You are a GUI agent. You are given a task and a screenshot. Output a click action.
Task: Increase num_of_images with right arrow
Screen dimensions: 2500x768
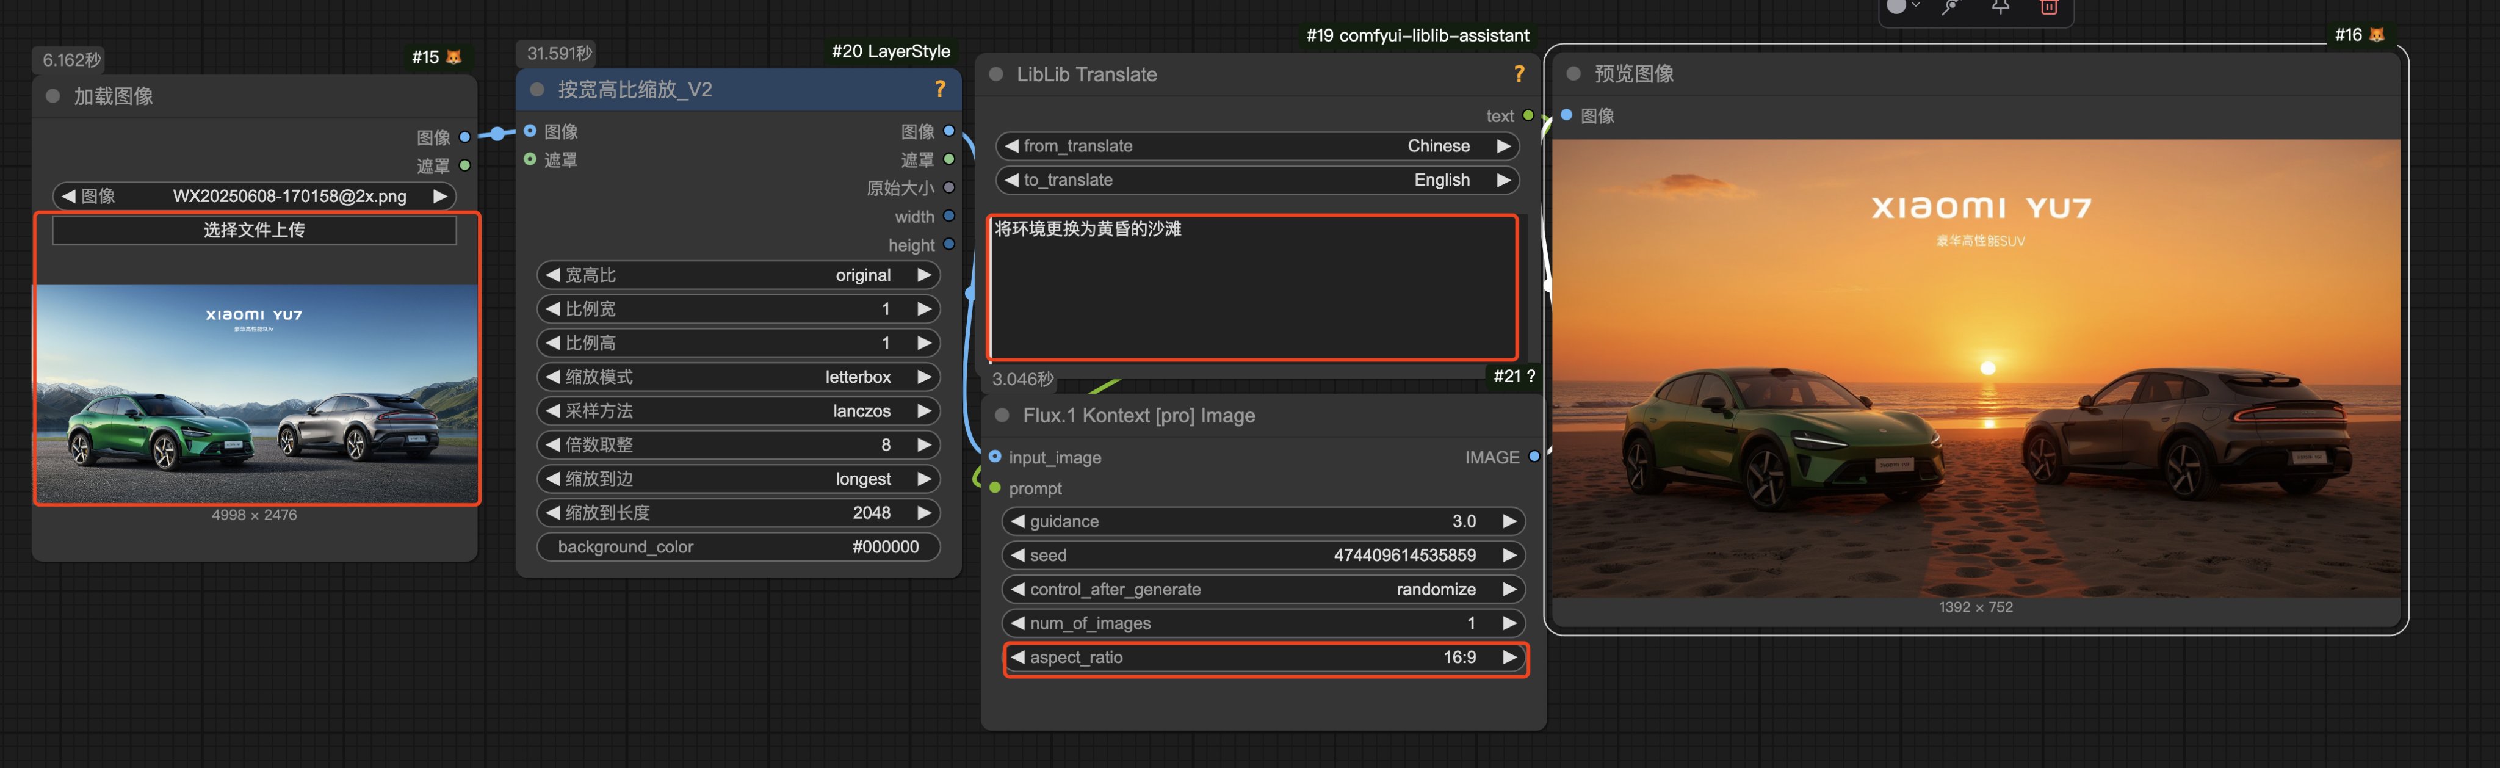[1509, 623]
